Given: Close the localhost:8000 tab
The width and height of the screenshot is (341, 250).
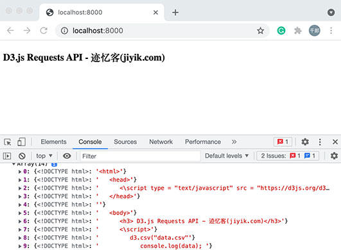Looking at the screenshot, I should (155, 12).
